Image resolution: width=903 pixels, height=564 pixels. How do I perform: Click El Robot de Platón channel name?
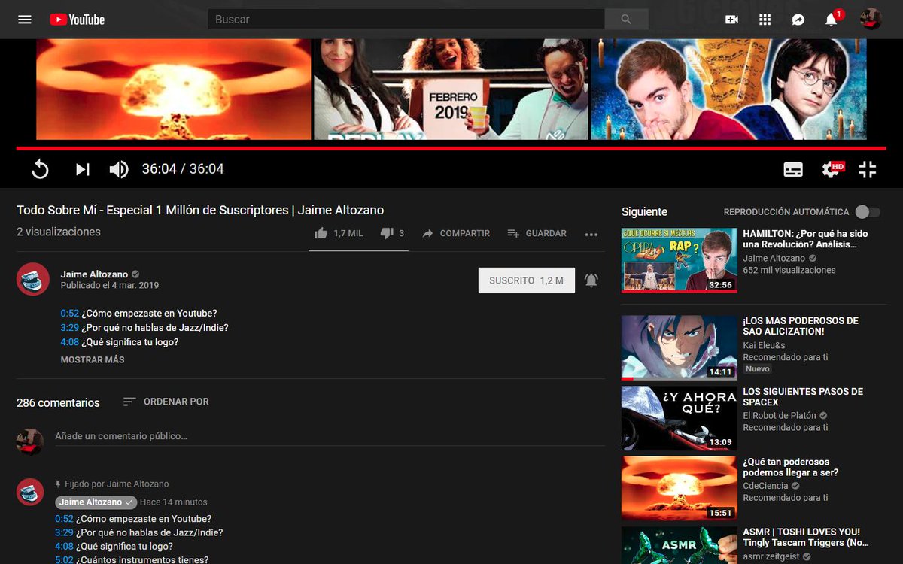(780, 416)
